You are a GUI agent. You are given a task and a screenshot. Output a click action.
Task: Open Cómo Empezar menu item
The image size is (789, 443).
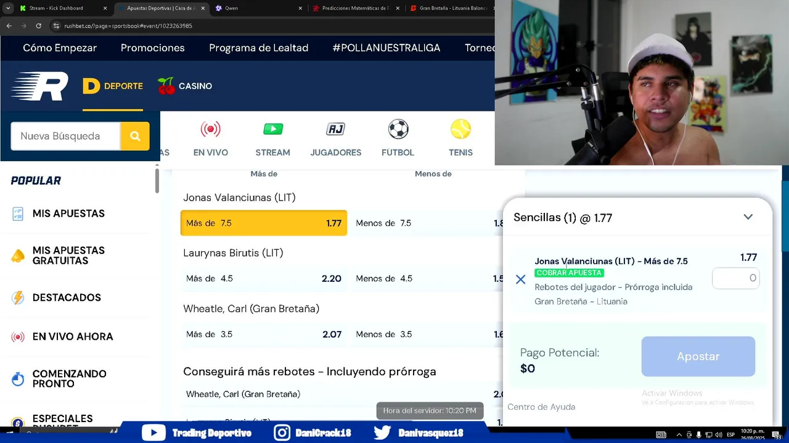point(60,48)
